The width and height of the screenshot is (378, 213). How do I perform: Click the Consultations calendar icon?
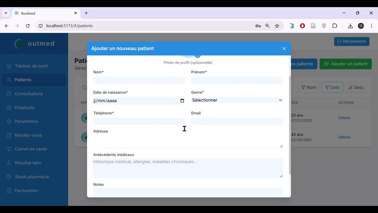point(9,94)
